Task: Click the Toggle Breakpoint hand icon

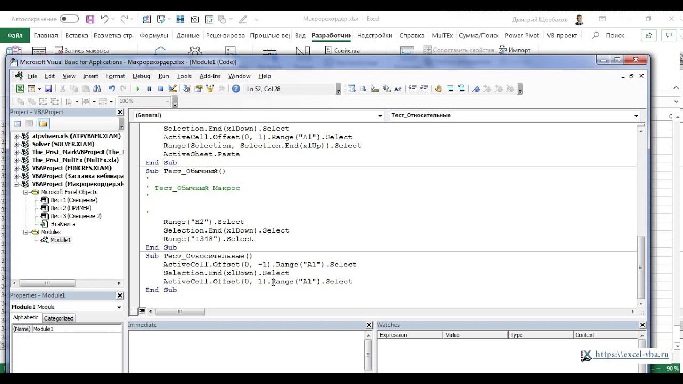Action: [438, 89]
